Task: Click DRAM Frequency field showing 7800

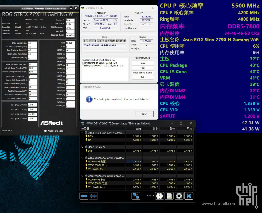Action: click(70, 28)
